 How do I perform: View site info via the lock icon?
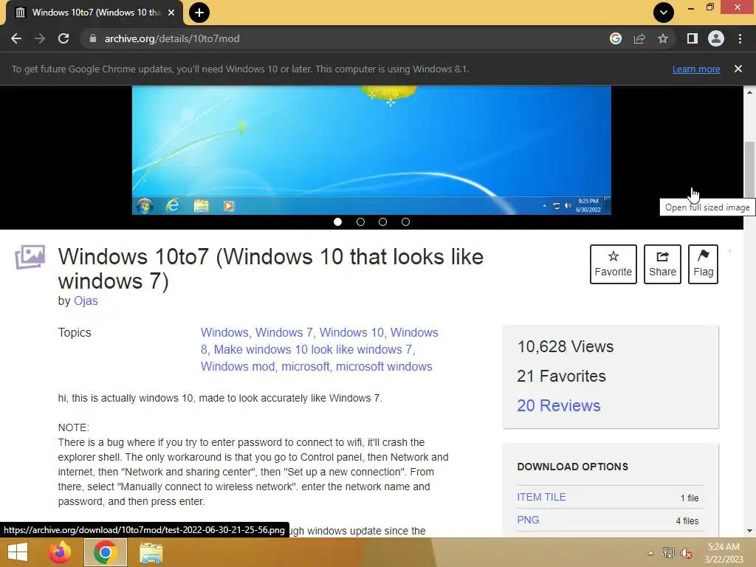click(x=92, y=38)
